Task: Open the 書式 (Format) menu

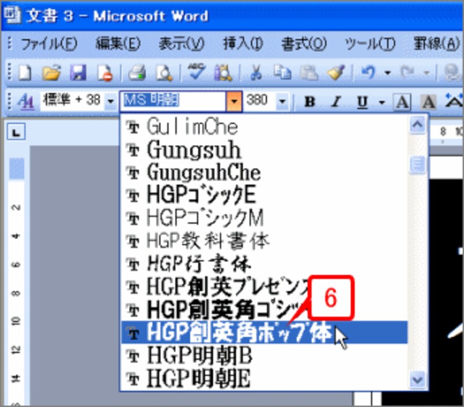Action: click(304, 43)
